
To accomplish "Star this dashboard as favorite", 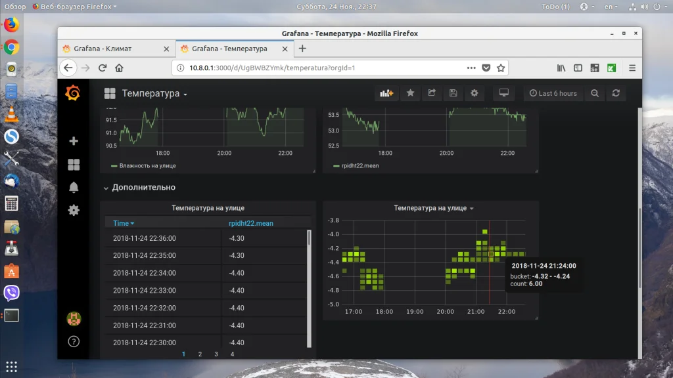I will (x=410, y=93).
